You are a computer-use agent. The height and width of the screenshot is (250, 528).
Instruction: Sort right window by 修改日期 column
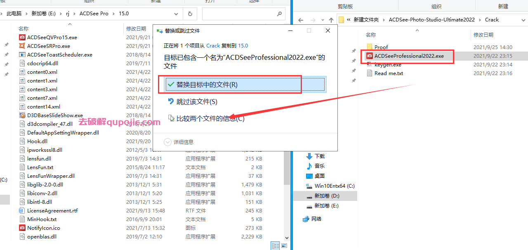pyautogui.click(x=483, y=35)
